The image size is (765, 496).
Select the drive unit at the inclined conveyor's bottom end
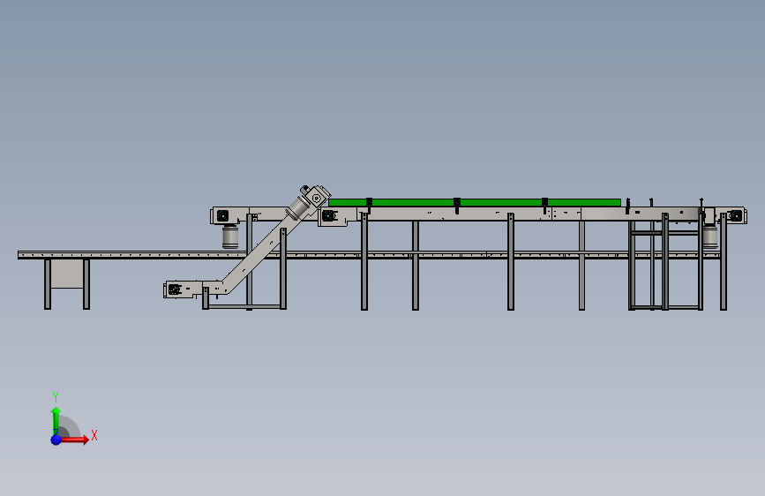(175, 289)
